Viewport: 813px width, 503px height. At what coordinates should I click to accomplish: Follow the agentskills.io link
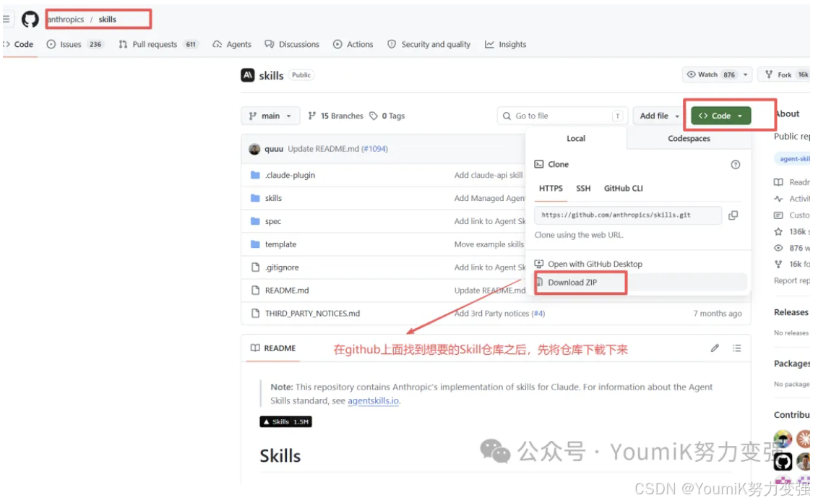[374, 401]
